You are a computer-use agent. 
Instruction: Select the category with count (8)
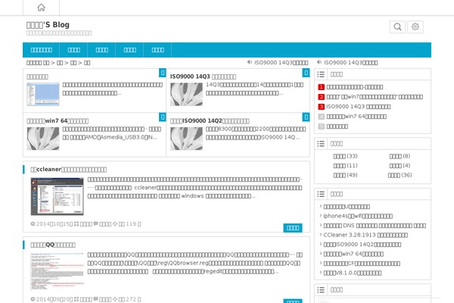coord(400,156)
